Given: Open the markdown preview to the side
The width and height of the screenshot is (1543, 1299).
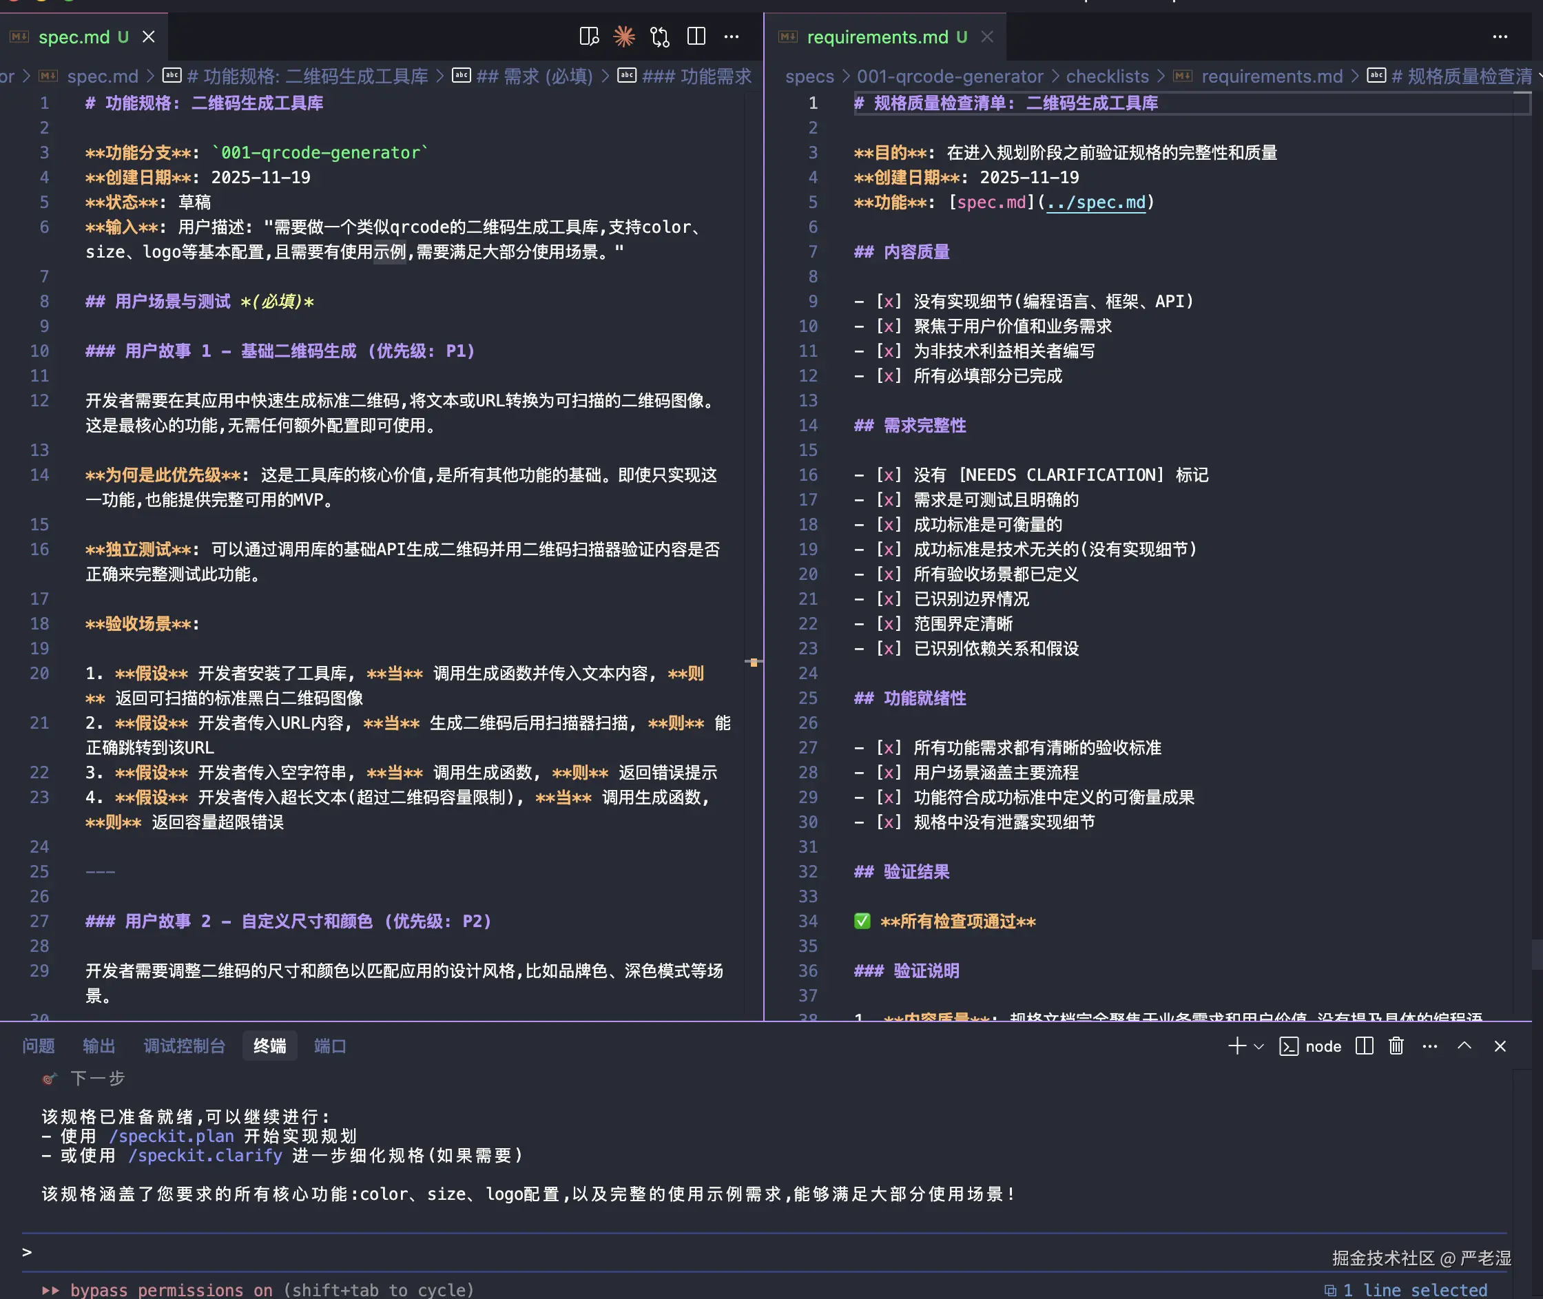Looking at the screenshot, I should click(588, 37).
